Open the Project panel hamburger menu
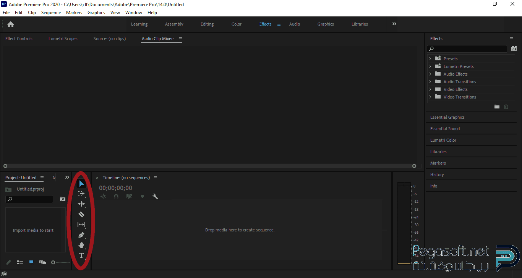 [42, 178]
